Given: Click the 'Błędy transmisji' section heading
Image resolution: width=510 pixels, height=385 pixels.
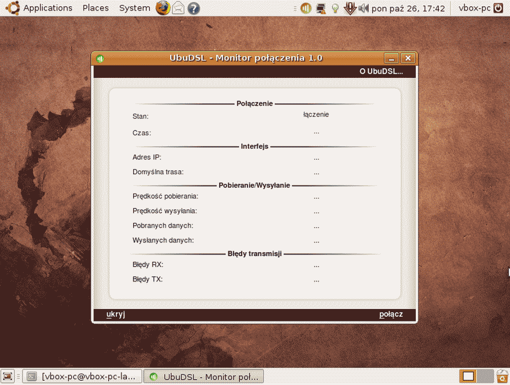Looking at the screenshot, I should tap(255, 254).
